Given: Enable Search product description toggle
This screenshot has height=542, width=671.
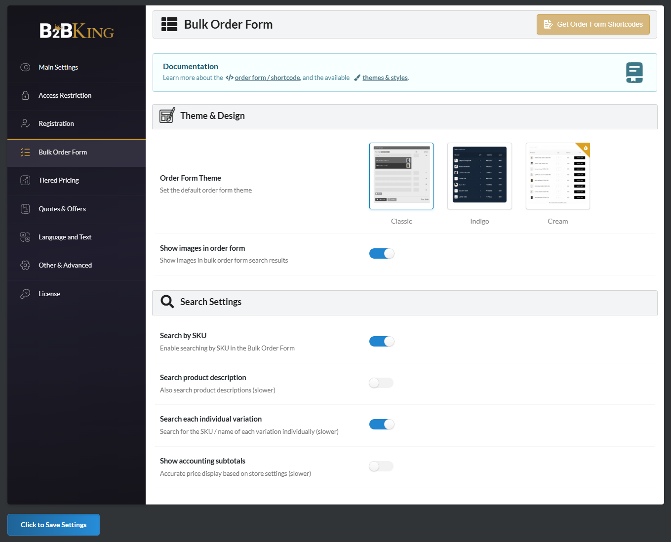Looking at the screenshot, I should (x=381, y=383).
